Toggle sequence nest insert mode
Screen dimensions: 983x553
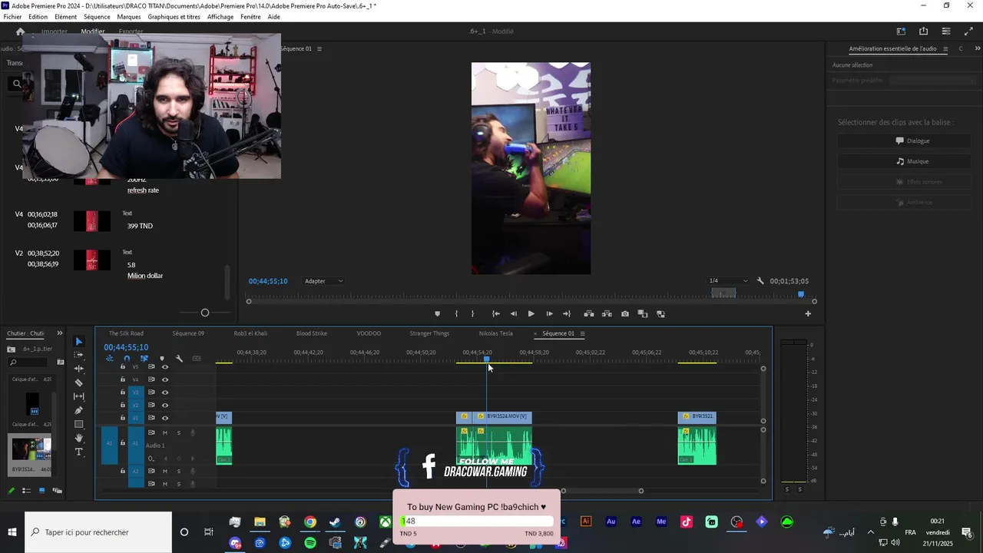pos(110,359)
